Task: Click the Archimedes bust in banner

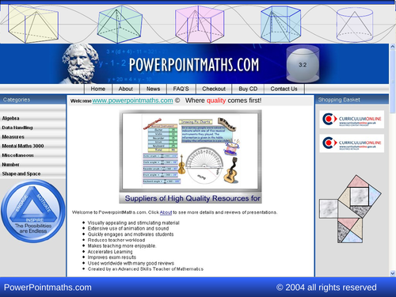Action: tap(79, 63)
